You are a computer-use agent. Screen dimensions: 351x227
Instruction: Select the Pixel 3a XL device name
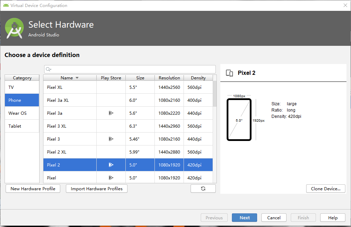coord(58,100)
